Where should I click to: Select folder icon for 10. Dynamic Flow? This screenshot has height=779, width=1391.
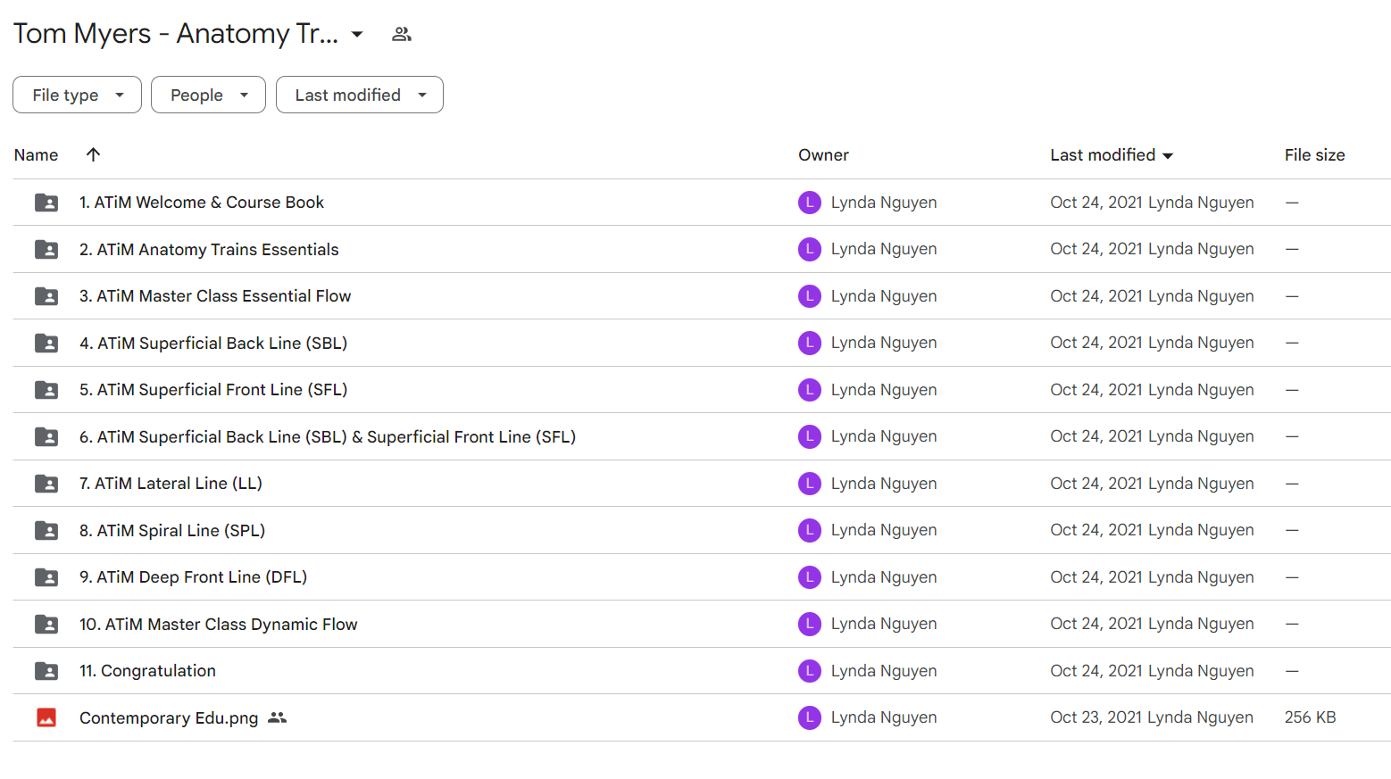click(x=46, y=624)
